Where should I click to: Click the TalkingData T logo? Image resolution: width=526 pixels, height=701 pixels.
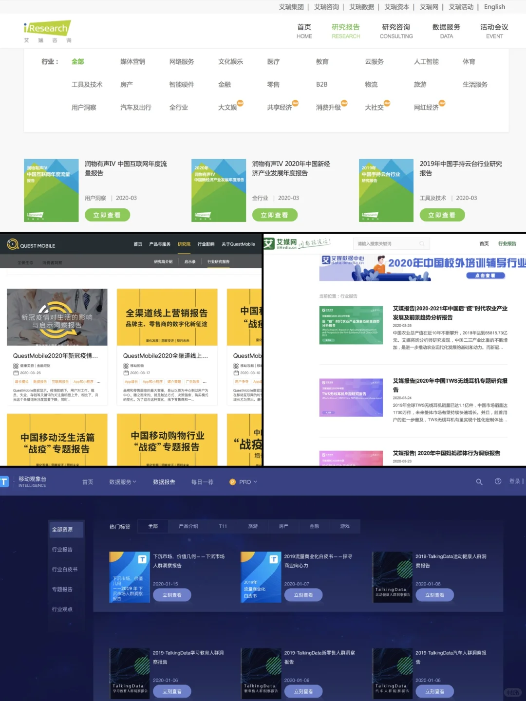4,482
